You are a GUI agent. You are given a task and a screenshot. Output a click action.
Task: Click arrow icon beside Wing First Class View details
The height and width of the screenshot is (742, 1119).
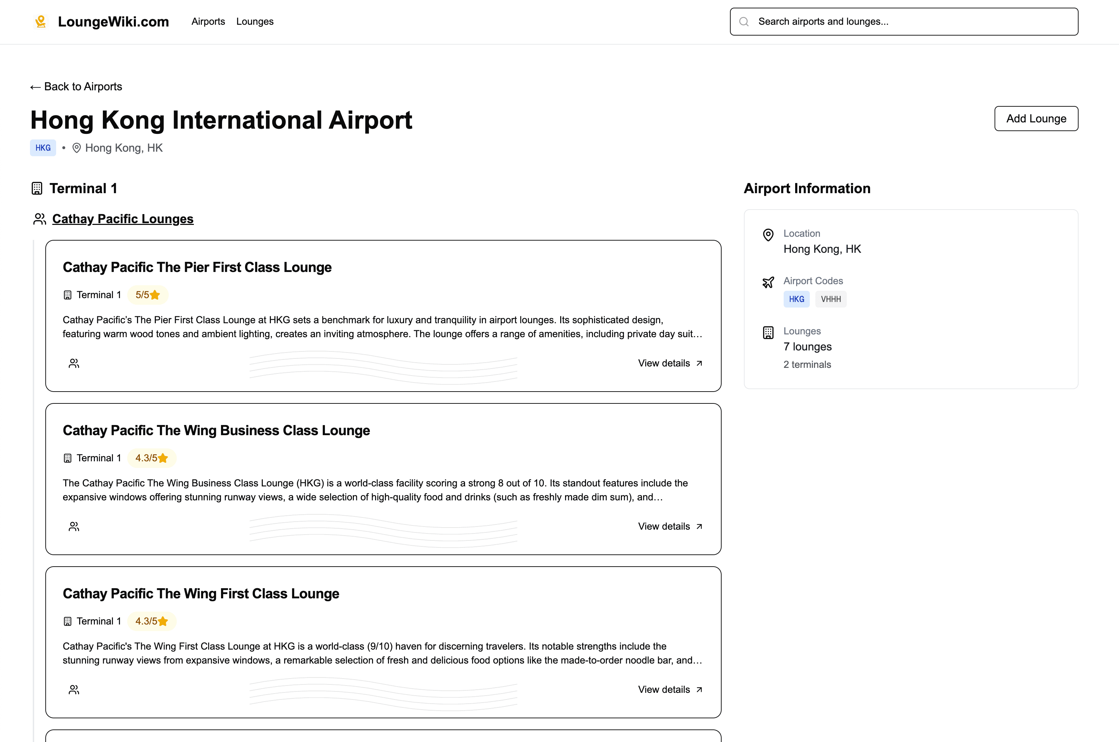pos(699,690)
